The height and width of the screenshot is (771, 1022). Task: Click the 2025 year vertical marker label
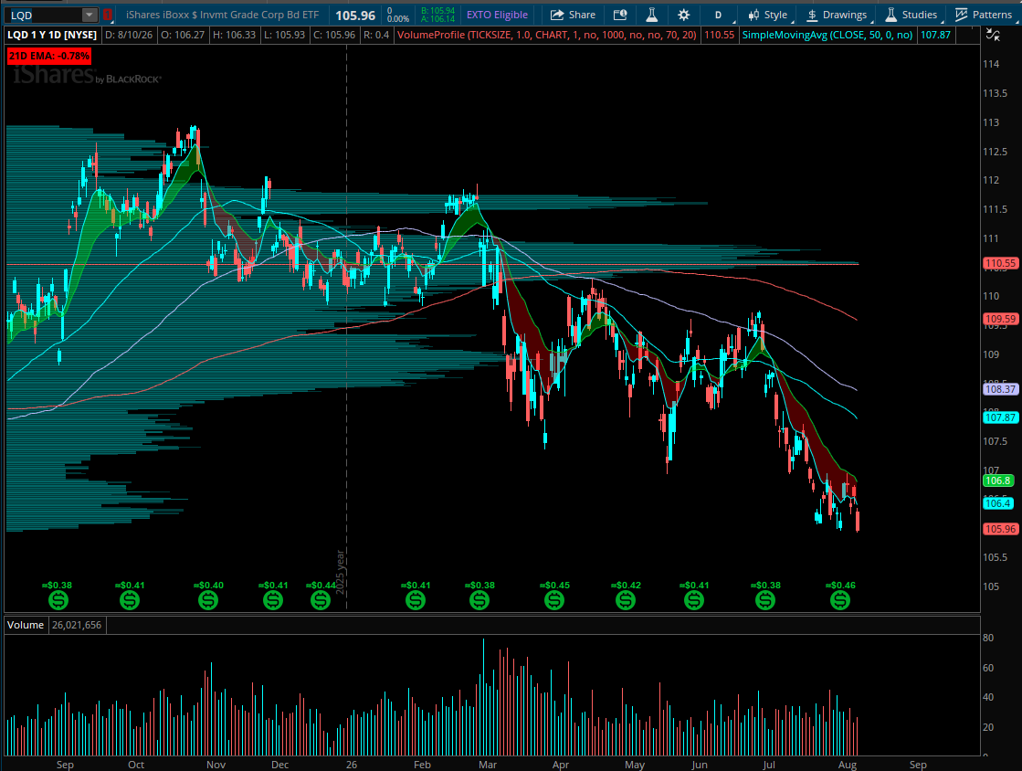340,572
